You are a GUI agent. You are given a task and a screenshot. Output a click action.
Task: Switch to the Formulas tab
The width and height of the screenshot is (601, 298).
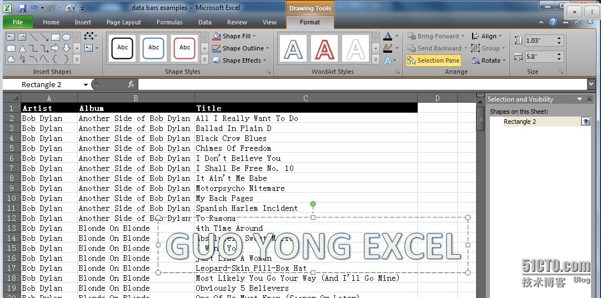point(169,22)
